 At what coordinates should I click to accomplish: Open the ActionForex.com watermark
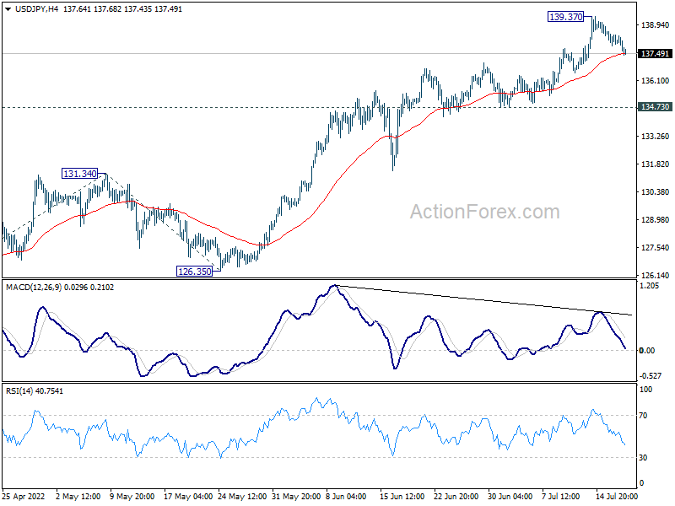point(484,212)
